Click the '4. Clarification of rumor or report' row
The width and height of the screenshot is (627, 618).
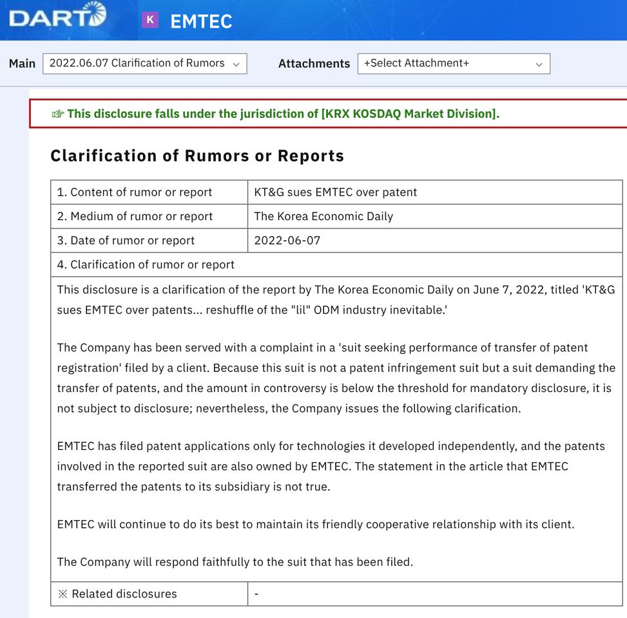[x=336, y=265]
